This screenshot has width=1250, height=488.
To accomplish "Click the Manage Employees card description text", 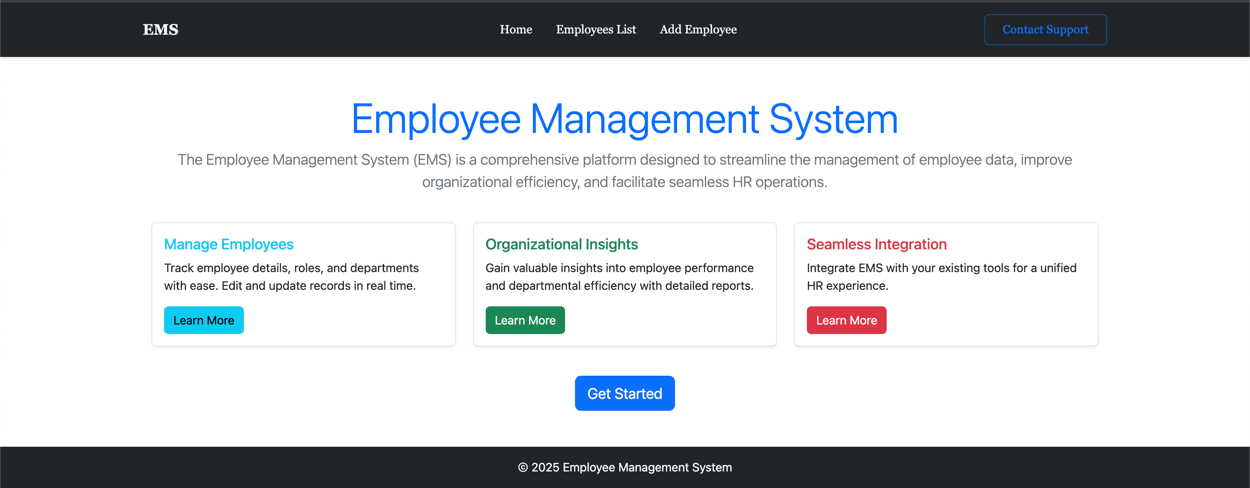I will point(291,277).
